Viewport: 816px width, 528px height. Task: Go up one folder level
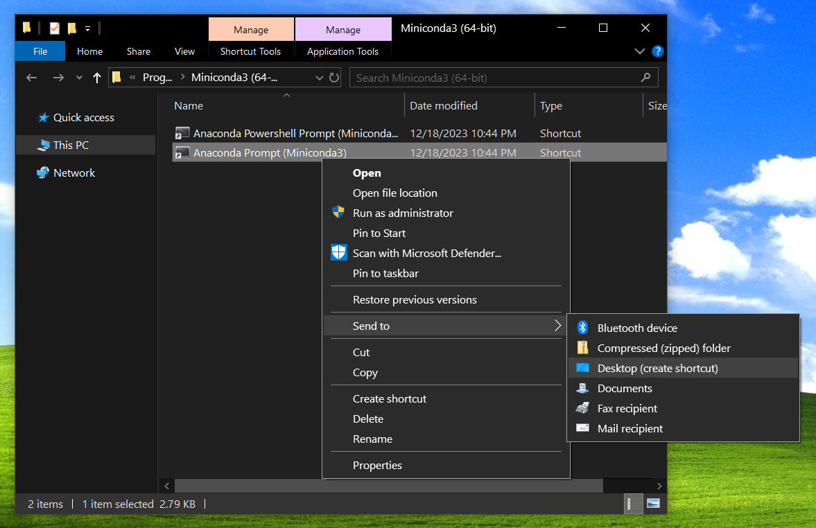[97, 78]
